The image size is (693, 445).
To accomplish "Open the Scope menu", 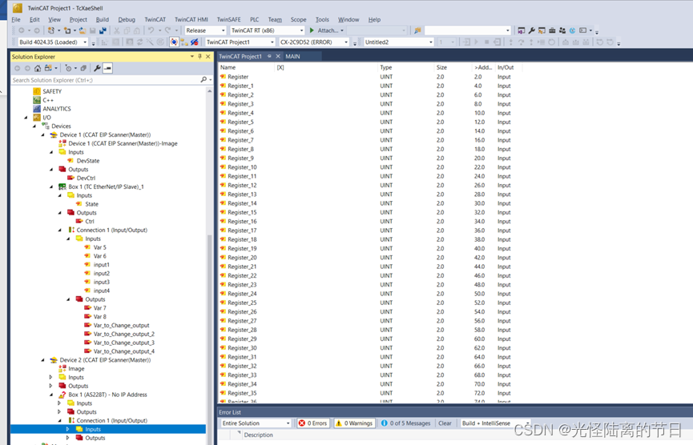I will 298,19.
